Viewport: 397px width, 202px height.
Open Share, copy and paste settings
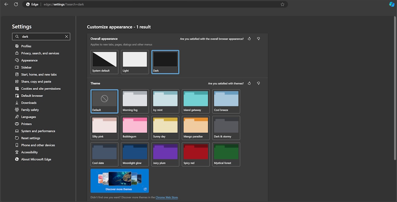pyautogui.click(x=33, y=82)
